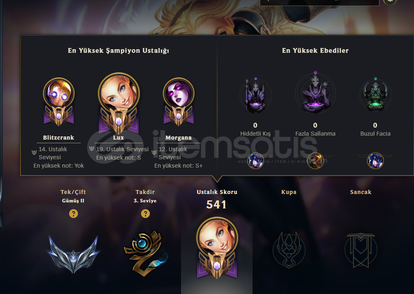
Task: Open the Kupa section label
Action: coord(289,192)
